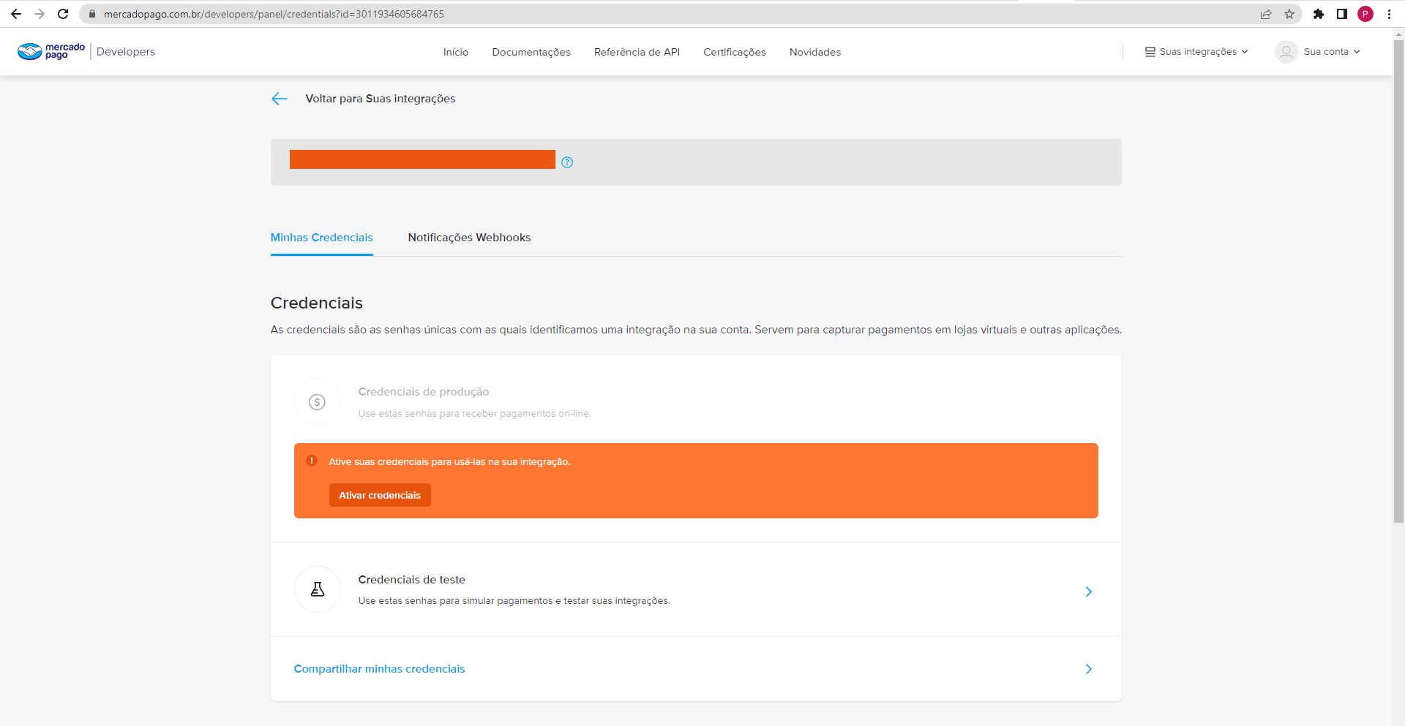Click the share page icon in address bar
1405x726 pixels.
1266,14
